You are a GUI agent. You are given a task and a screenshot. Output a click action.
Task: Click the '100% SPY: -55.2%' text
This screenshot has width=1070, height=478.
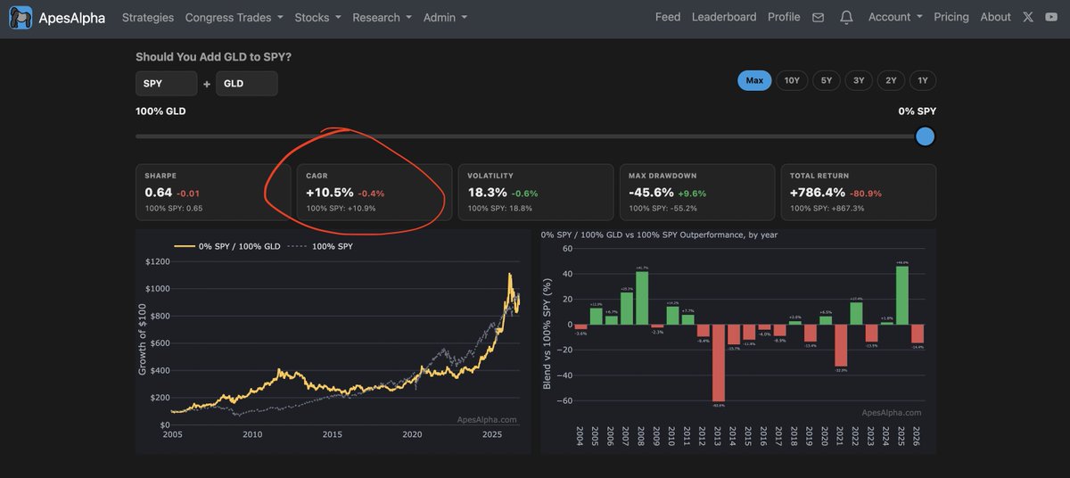663,208
